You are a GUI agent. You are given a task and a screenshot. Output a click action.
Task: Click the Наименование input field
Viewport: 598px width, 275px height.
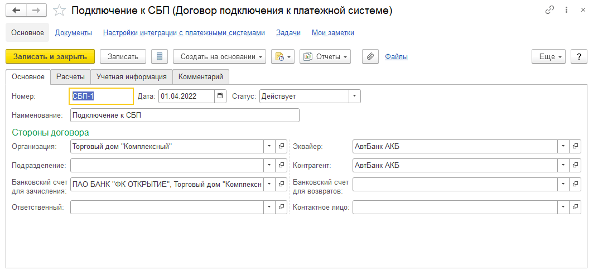tap(185, 115)
